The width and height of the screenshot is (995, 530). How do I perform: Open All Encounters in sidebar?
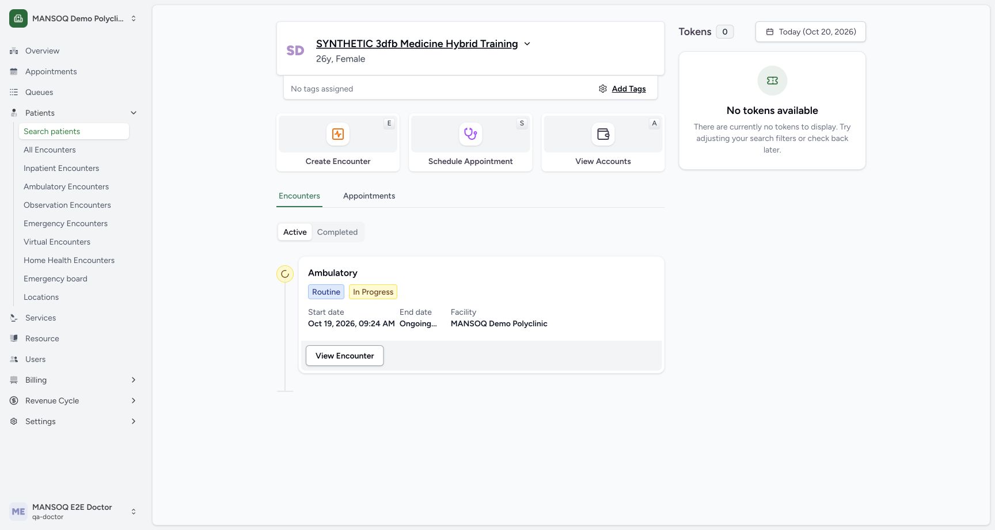pos(74,150)
